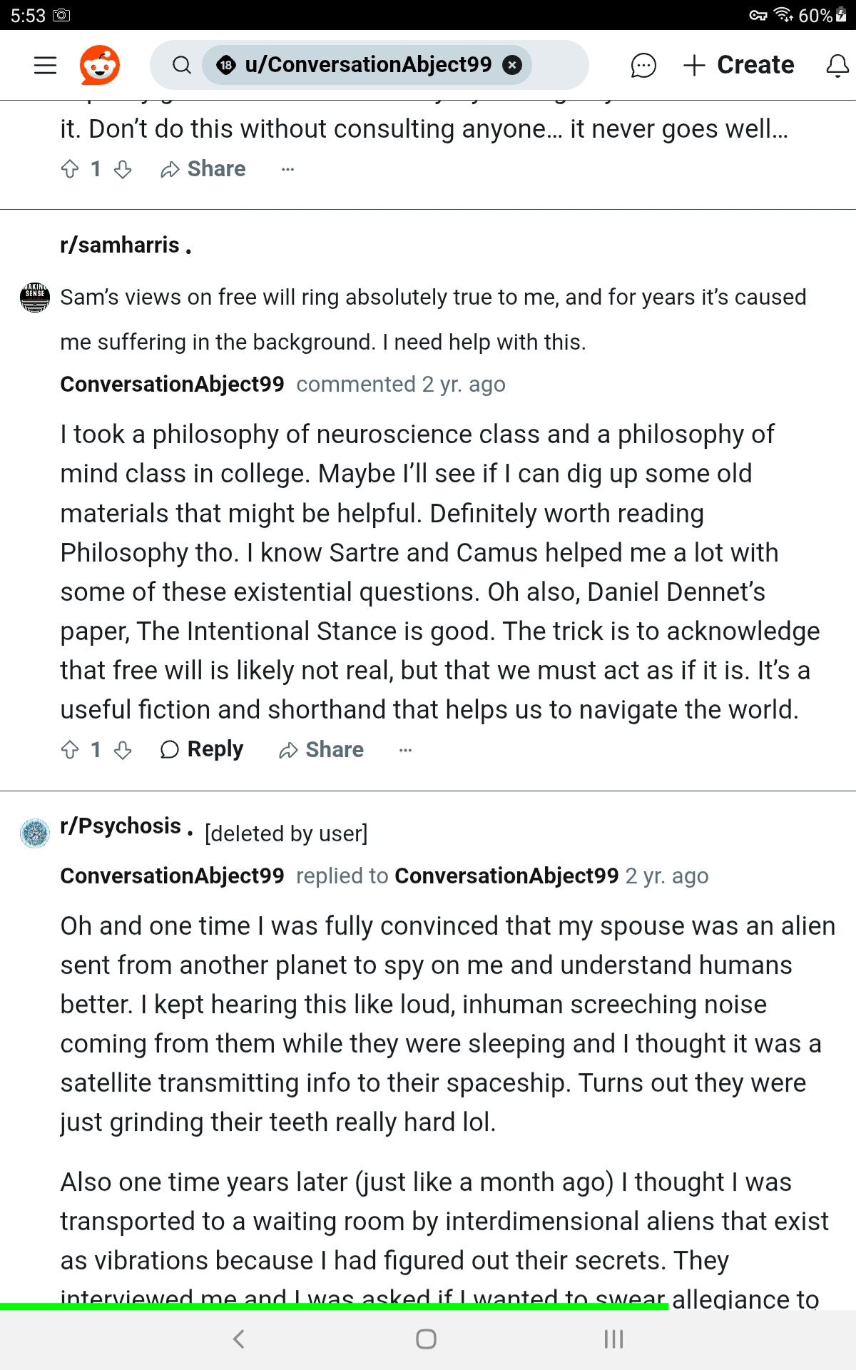Image resolution: width=856 pixels, height=1370 pixels.
Task: Open more options for the neuroscience comment
Action: click(405, 750)
